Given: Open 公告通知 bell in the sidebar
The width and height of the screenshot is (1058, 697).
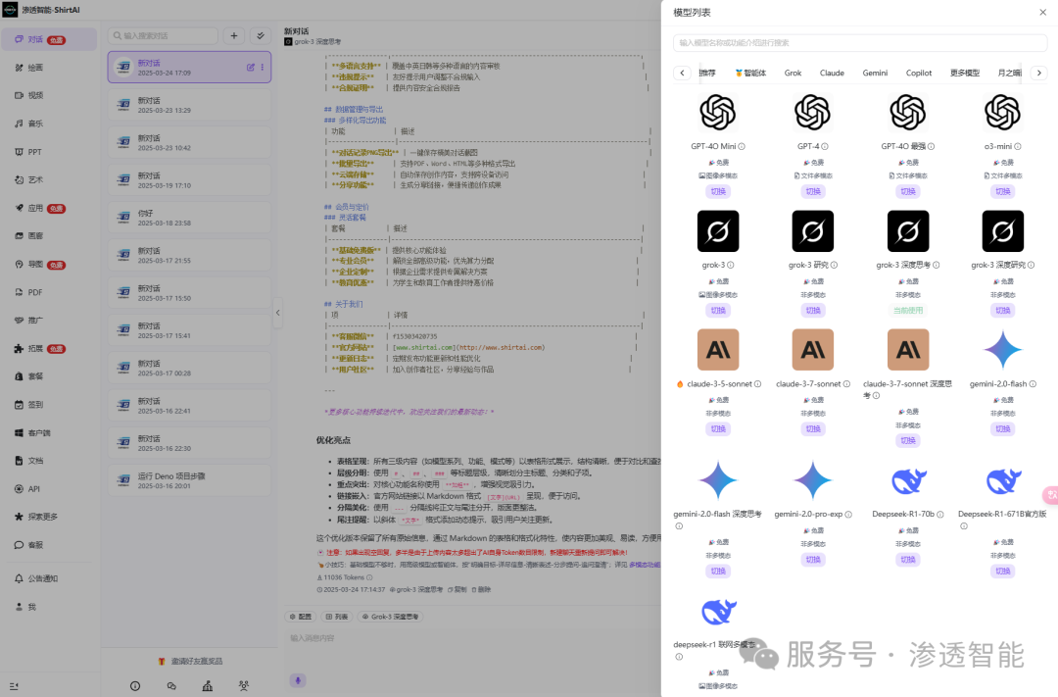Looking at the screenshot, I should coord(47,578).
